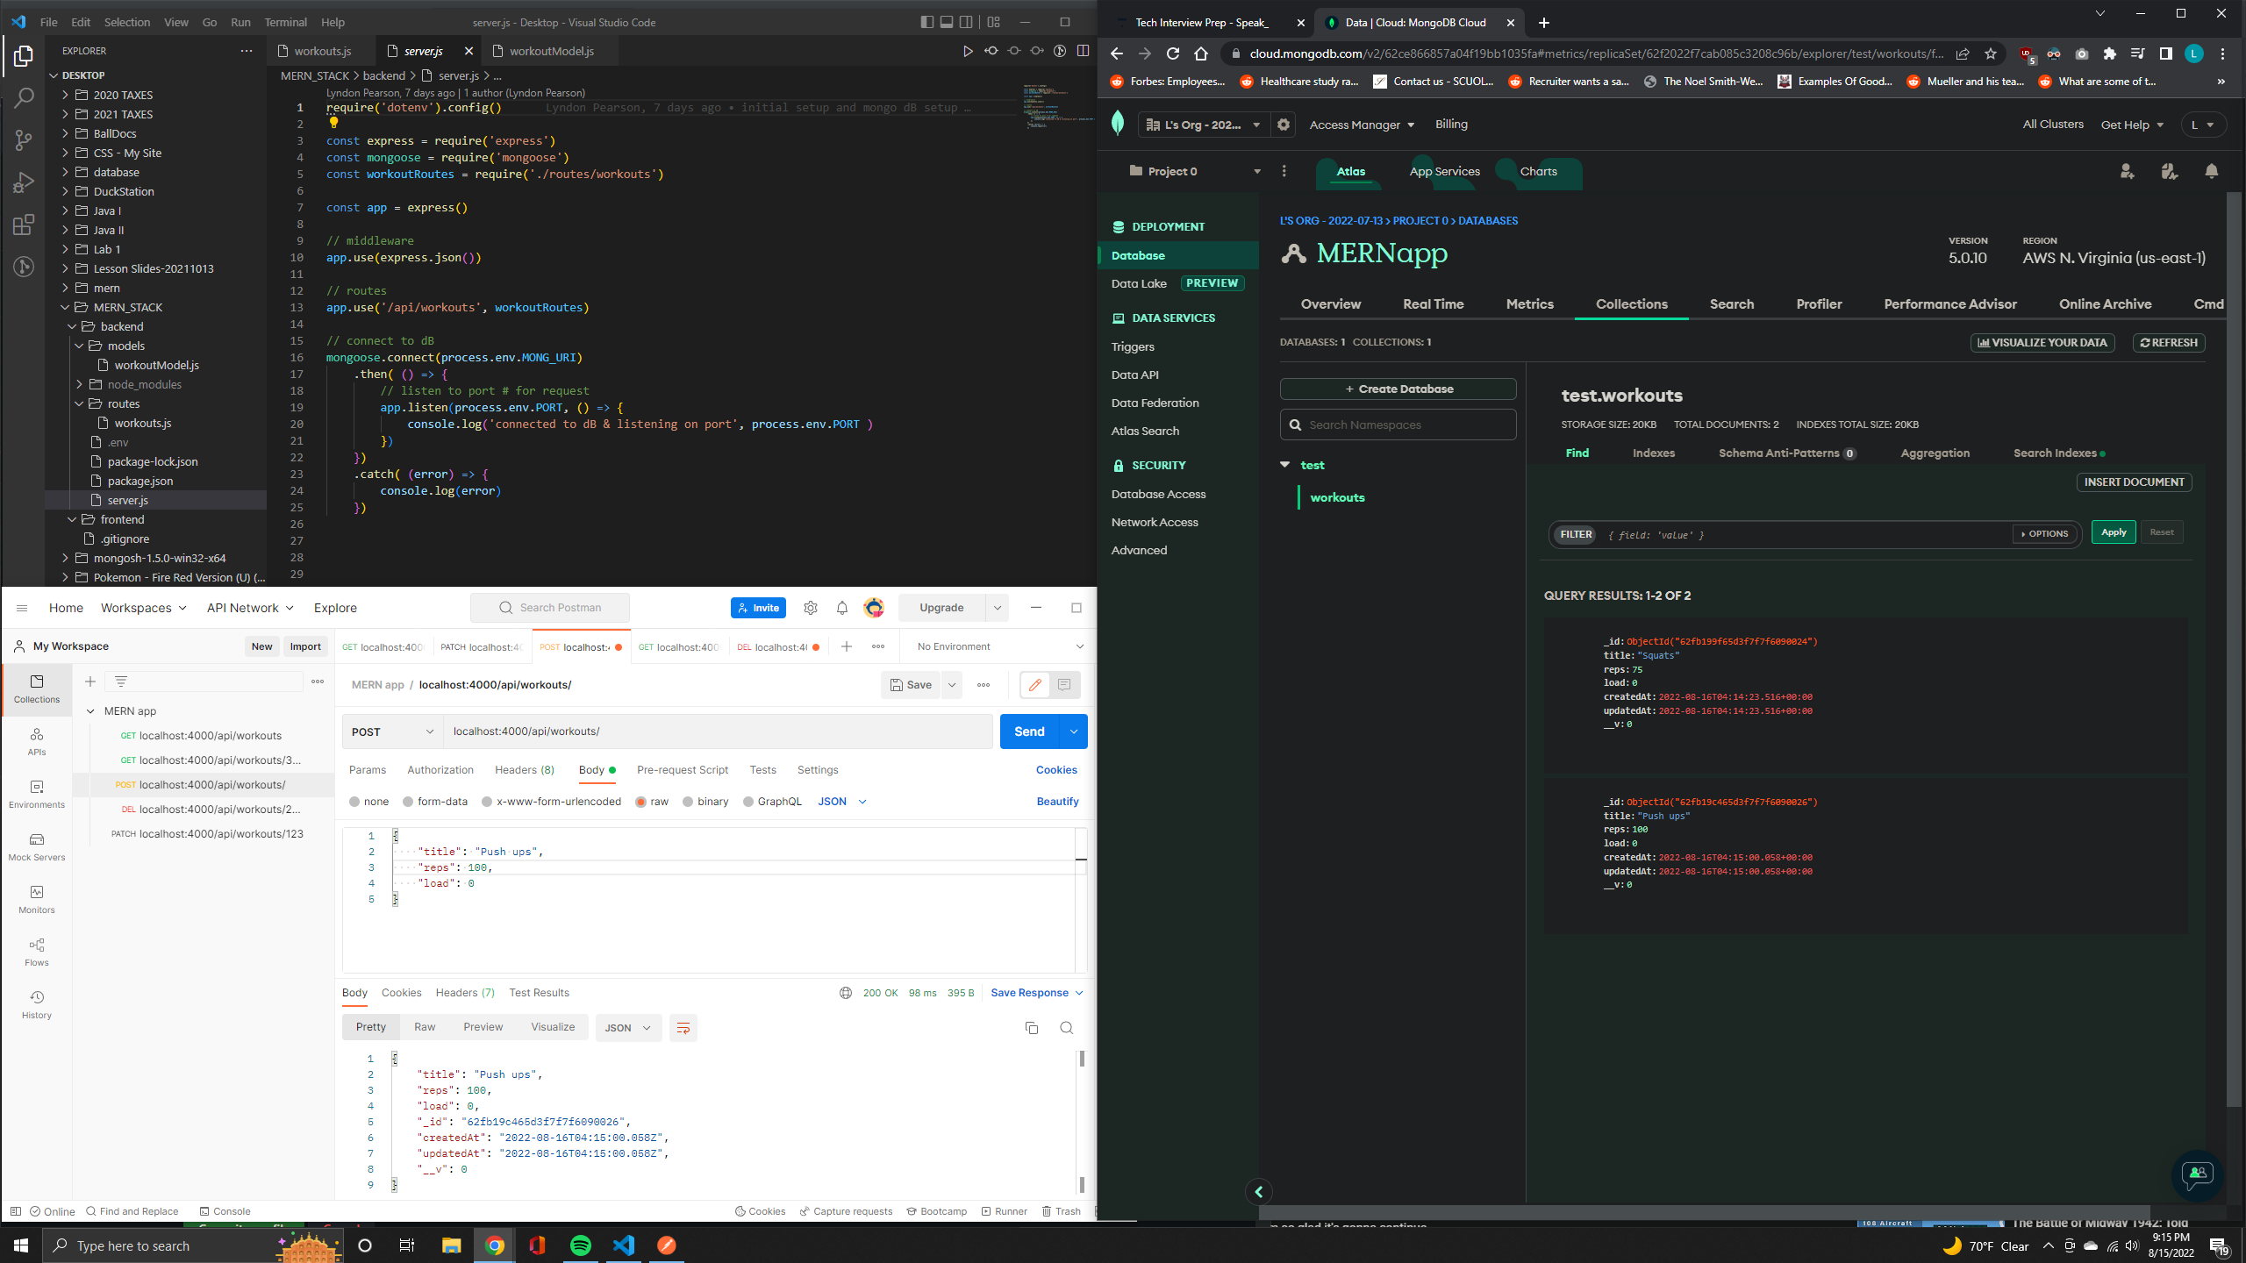The width and height of the screenshot is (2246, 1263).
Task: Launch Spotify from the taskbar
Action: (581, 1245)
